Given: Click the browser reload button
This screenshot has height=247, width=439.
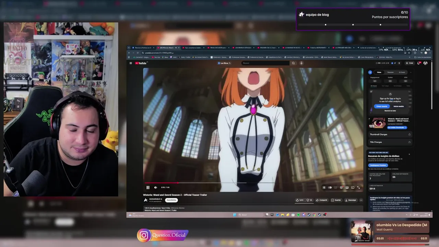Looking at the screenshot, I should [x=138, y=53].
